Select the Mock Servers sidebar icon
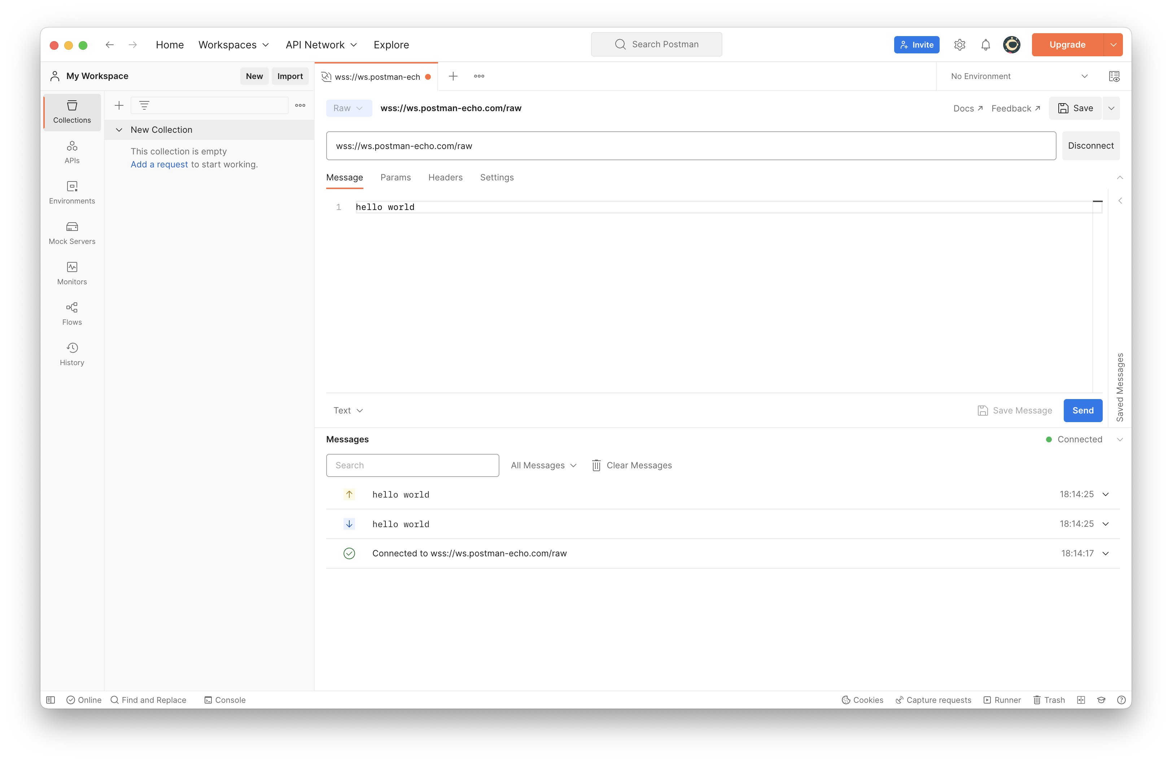The image size is (1172, 762). pos(72,232)
